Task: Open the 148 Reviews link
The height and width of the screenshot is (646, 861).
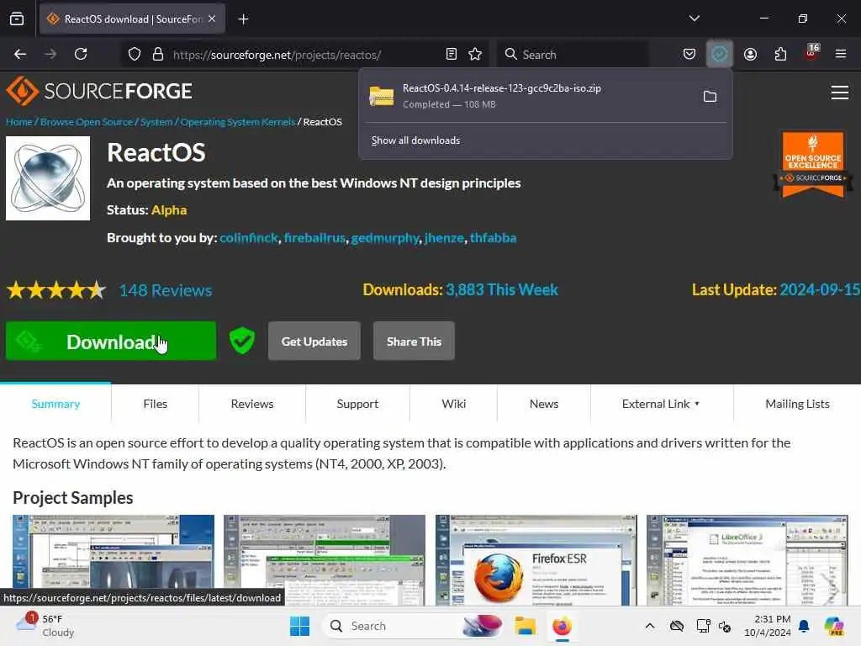Action: (166, 290)
